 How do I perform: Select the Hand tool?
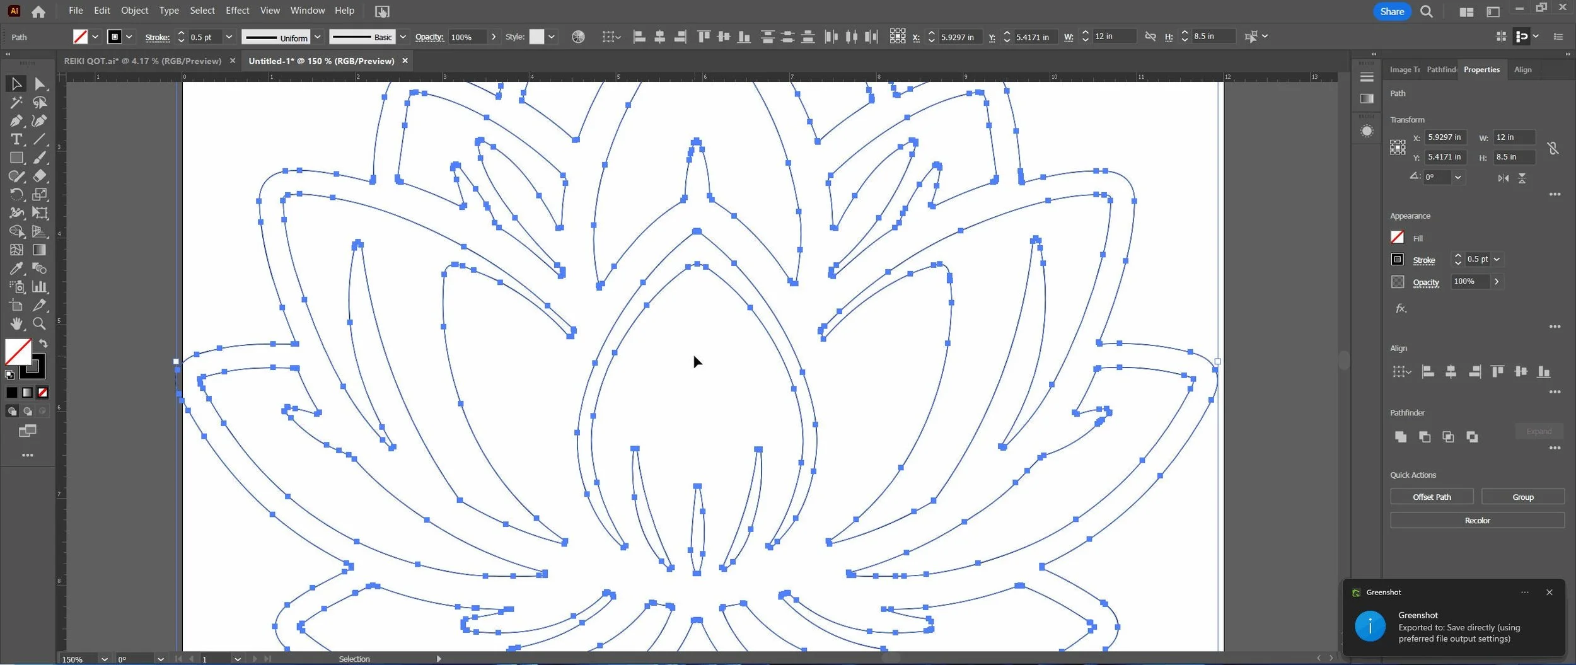(x=16, y=323)
